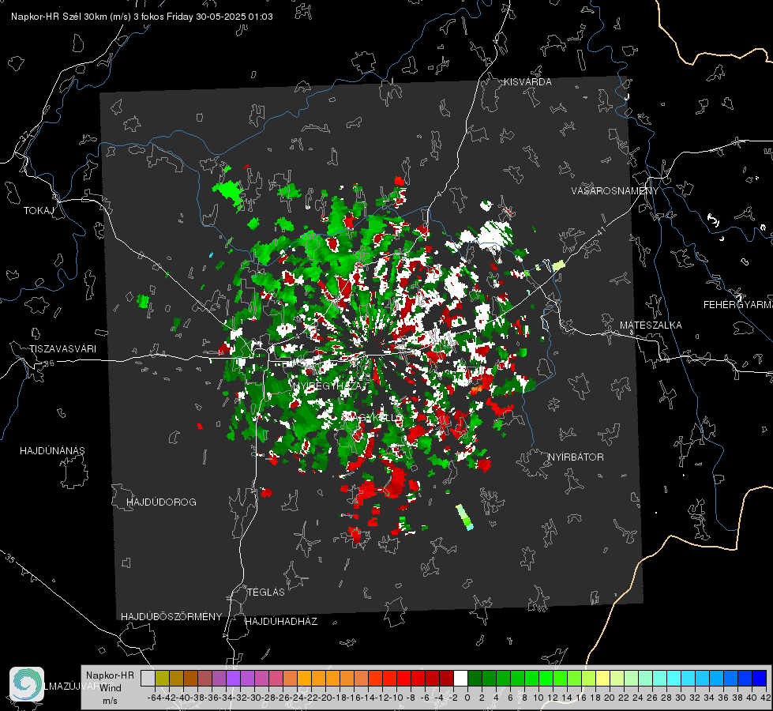The width and height of the screenshot is (773, 711).
Task: Click the HAJDÚHADHÁZ label
Action: click(281, 622)
